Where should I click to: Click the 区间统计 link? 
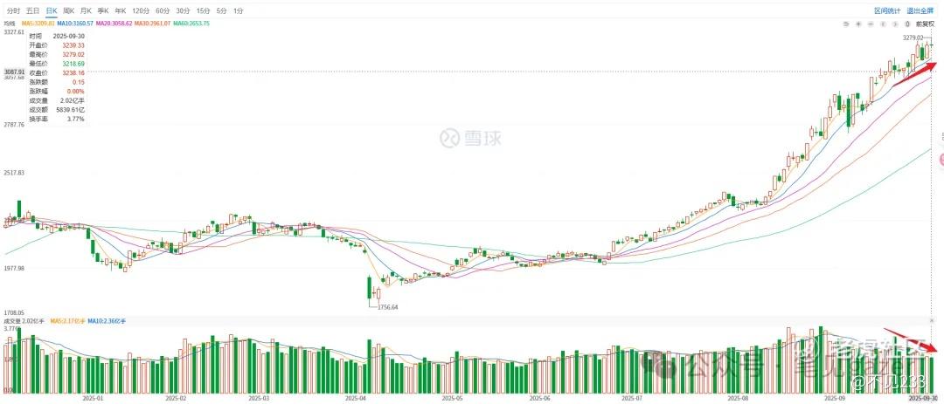click(x=887, y=10)
